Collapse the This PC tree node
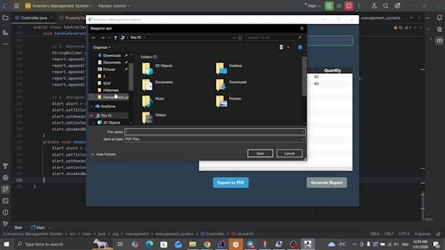445x250 pixels. coord(92,116)
